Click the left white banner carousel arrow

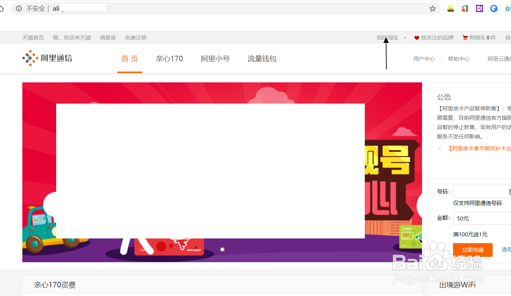(x=50, y=204)
